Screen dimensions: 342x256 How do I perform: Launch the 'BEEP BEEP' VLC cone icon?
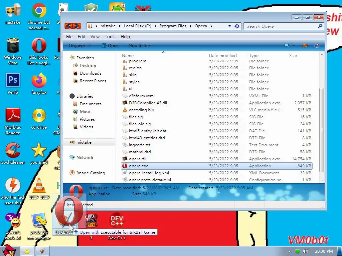(39, 189)
